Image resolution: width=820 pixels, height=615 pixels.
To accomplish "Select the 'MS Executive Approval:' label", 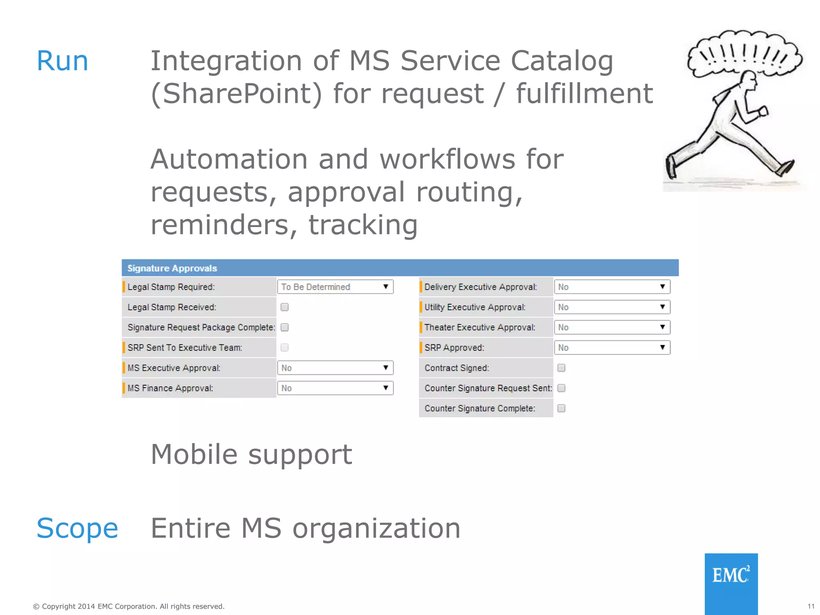I will [x=174, y=368].
